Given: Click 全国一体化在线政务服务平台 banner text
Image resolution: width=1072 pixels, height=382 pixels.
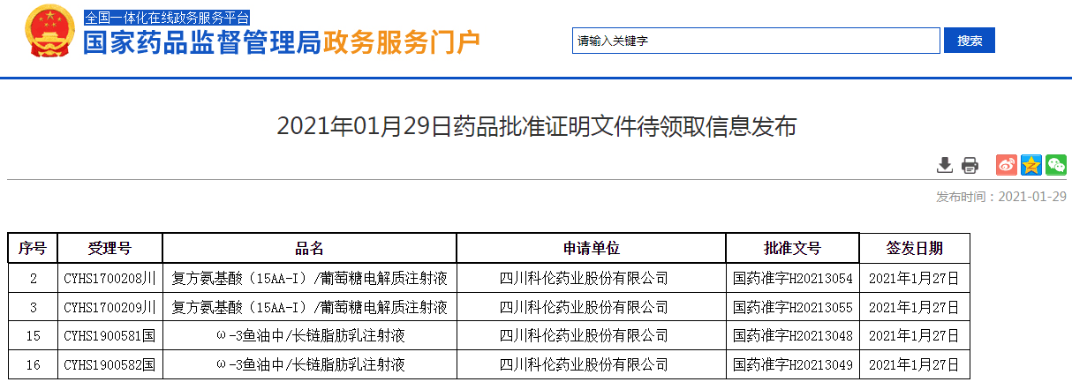Looking at the screenshot, I should pyautogui.click(x=167, y=18).
